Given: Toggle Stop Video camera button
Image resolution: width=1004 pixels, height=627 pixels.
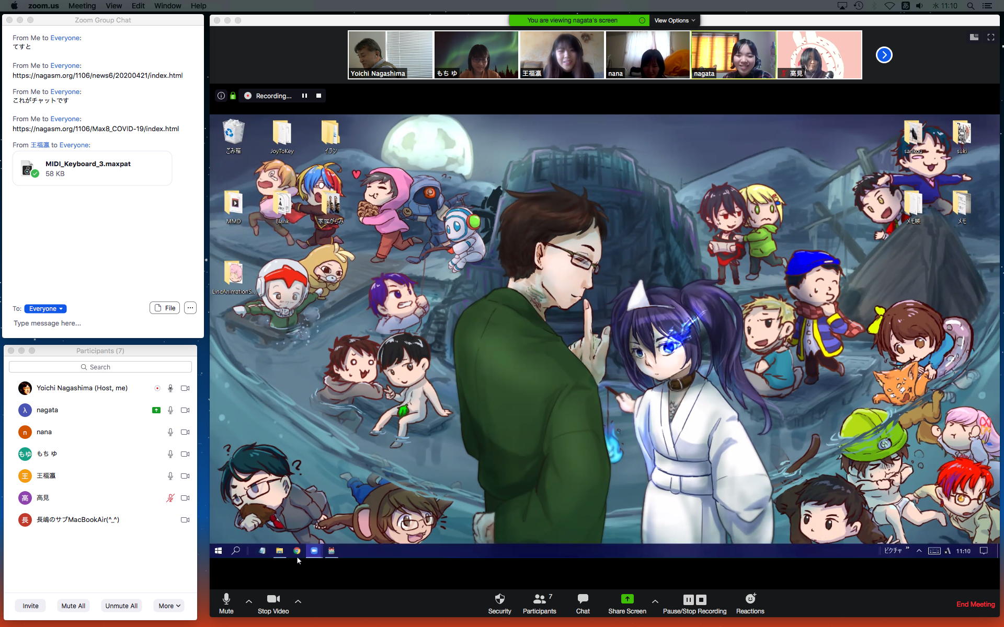Looking at the screenshot, I should 273,599.
